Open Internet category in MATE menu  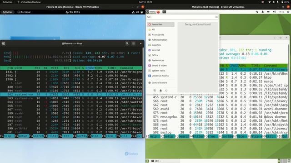tap(161, 50)
